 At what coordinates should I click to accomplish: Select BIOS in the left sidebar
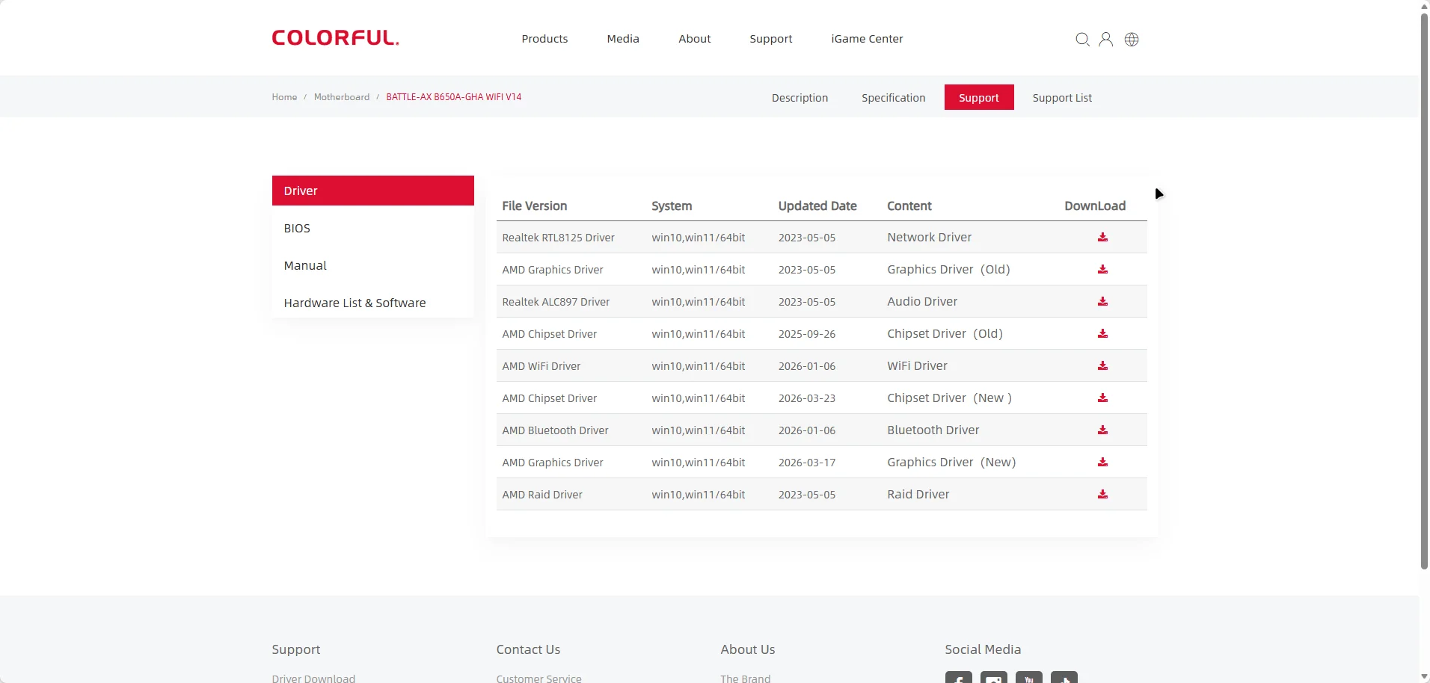click(x=373, y=228)
